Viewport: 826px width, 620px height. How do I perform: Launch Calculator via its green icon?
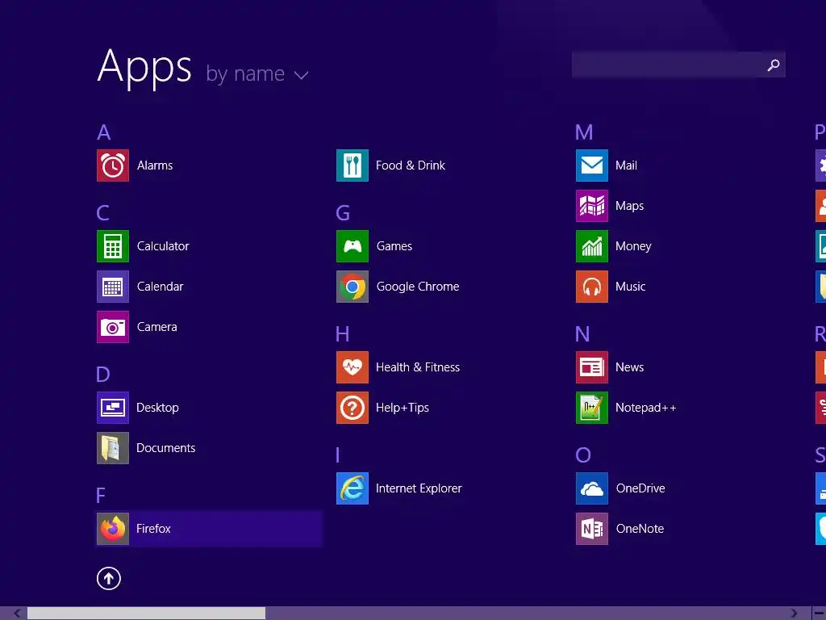click(113, 246)
